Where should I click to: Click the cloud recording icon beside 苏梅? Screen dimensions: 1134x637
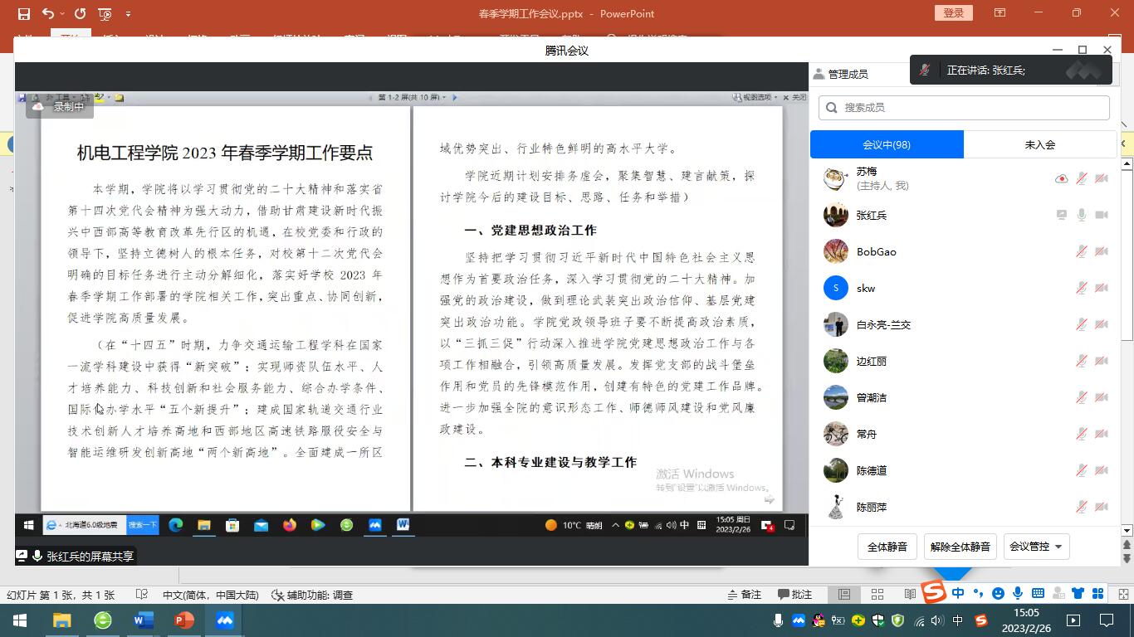[1061, 178]
